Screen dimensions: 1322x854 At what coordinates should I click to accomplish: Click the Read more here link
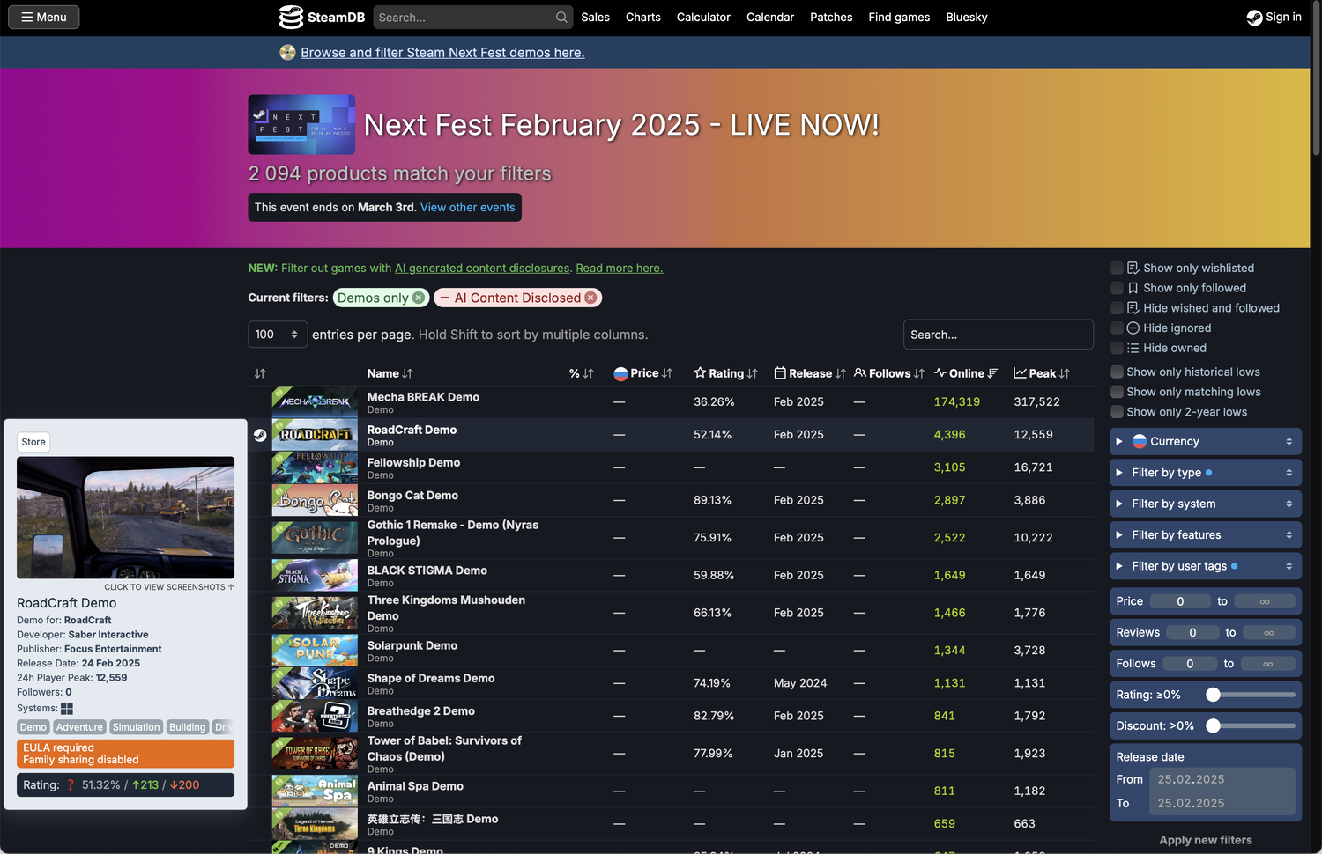click(620, 269)
